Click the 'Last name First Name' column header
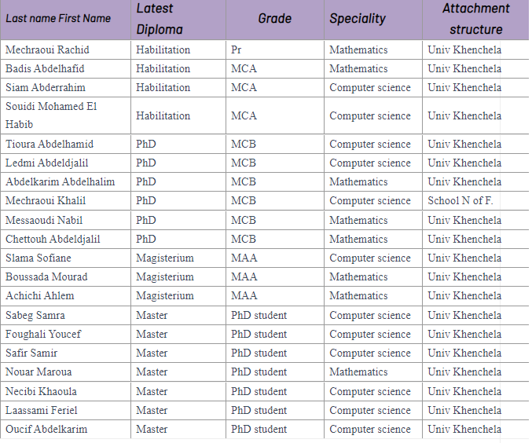 pos(59,18)
